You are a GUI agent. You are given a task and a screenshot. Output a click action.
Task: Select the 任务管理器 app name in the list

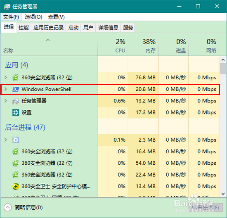pyautogui.click(x=34, y=101)
